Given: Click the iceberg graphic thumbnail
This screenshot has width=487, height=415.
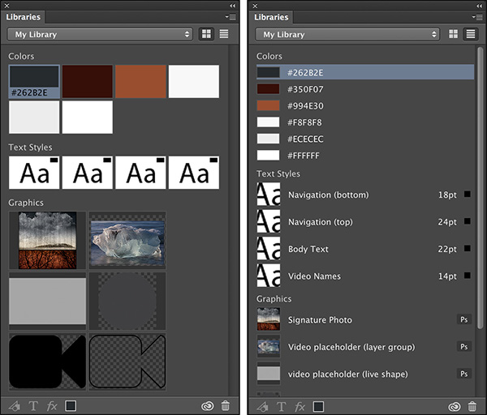Looking at the screenshot, I should tap(127, 240).
